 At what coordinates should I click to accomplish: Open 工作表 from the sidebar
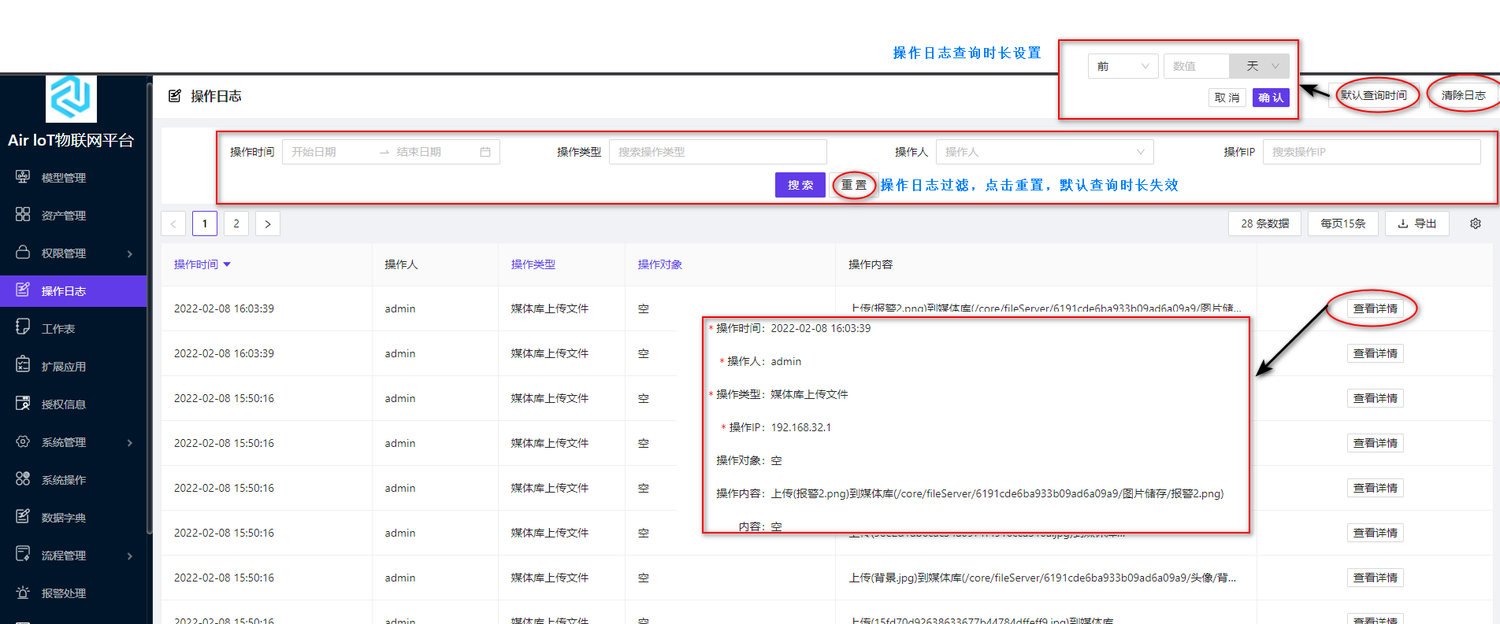click(x=58, y=329)
